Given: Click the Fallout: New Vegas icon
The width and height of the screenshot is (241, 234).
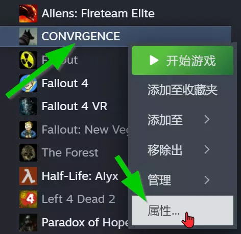Looking at the screenshot, I should click(x=28, y=129).
